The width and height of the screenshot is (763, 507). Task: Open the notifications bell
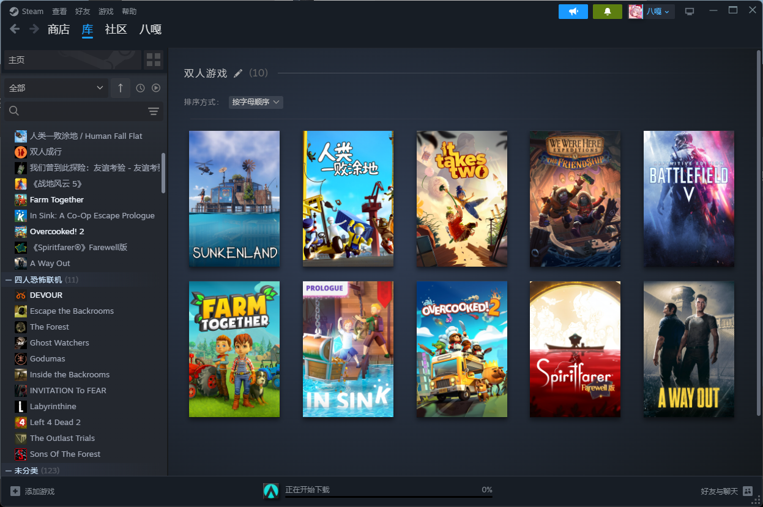[608, 12]
